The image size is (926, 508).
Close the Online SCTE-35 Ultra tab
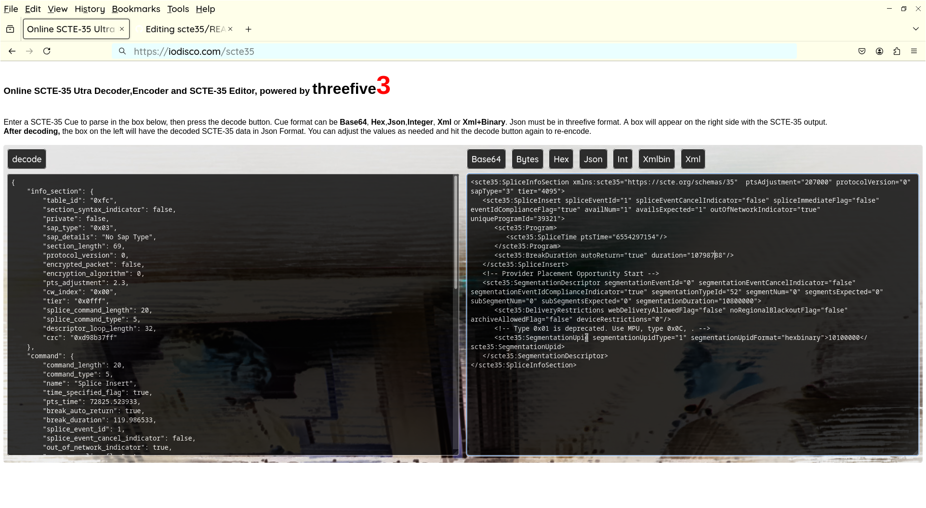point(122,29)
